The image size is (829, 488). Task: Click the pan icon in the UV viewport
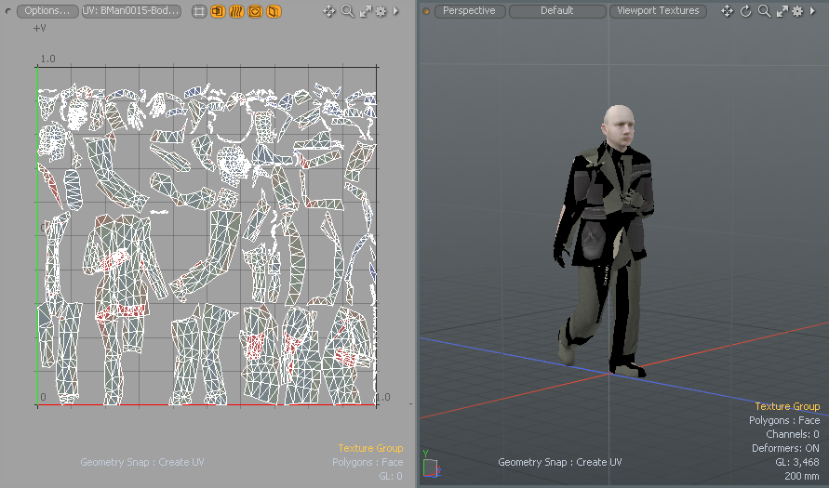click(x=329, y=11)
